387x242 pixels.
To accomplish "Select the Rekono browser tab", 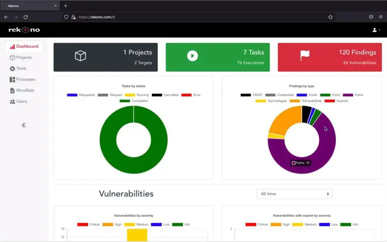I will 30,6.
